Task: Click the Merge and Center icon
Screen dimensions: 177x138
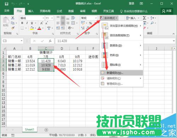Action: 73,23
